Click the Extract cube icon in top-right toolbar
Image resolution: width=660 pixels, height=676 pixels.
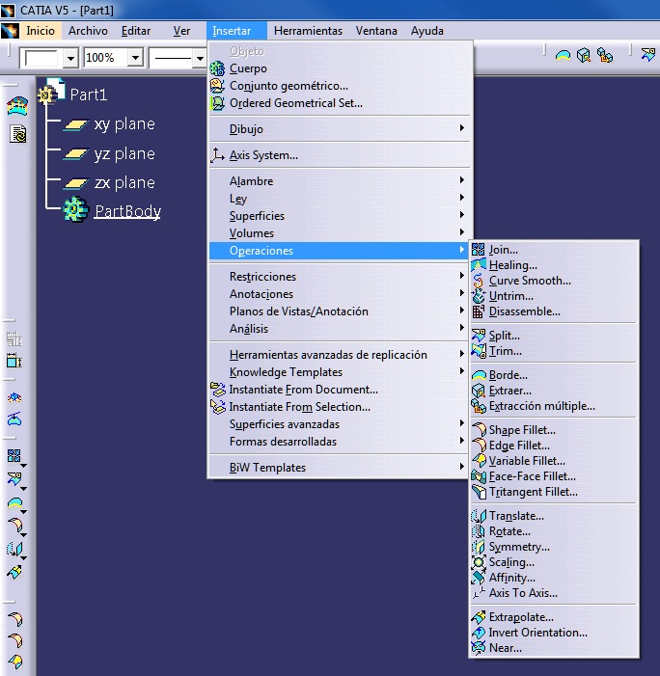point(584,55)
